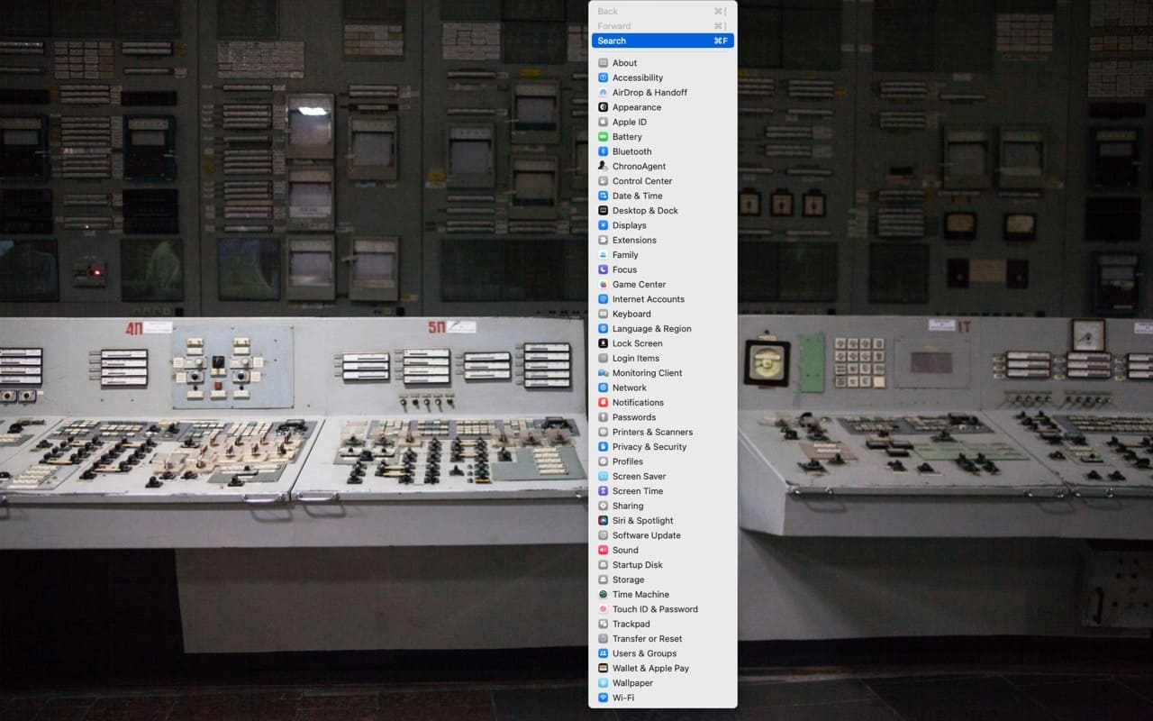Open Sound settings via its icon

[602, 550]
